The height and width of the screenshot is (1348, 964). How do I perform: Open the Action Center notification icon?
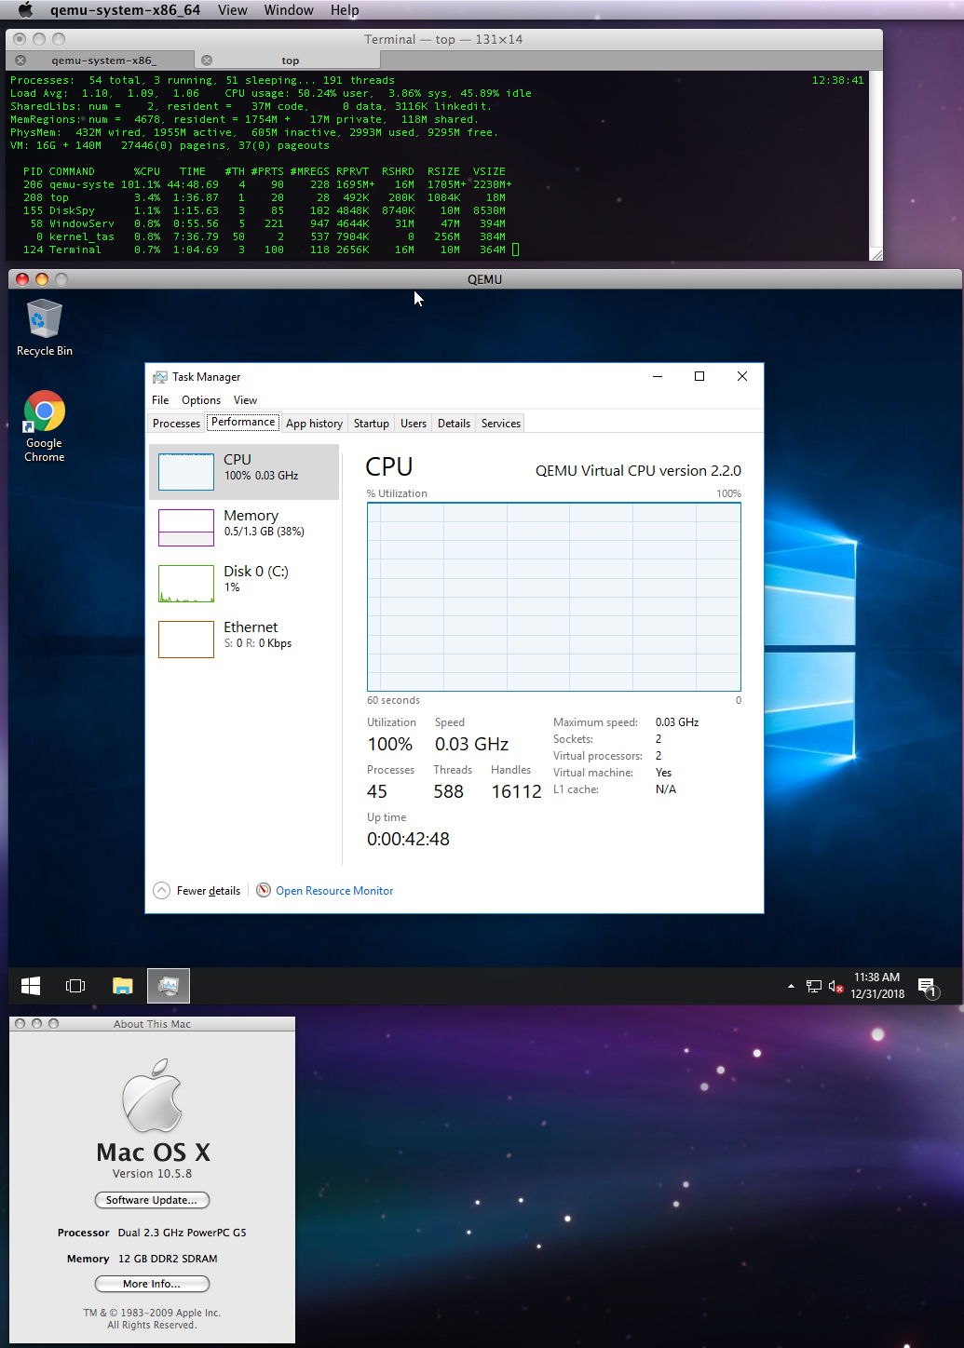(x=927, y=986)
